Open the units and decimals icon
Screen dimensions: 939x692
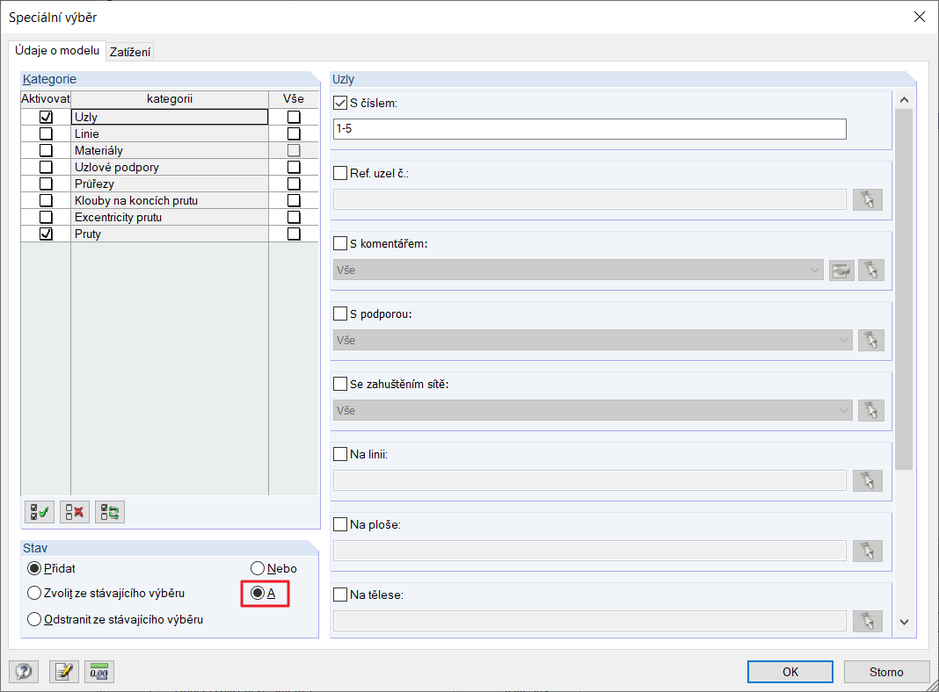pos(101,672)
